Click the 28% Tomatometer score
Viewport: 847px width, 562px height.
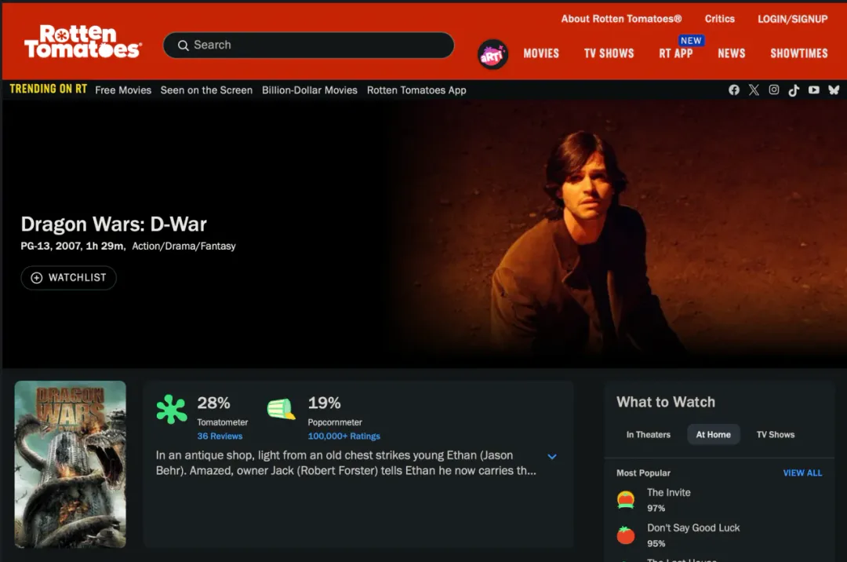[x=213, y=403]
